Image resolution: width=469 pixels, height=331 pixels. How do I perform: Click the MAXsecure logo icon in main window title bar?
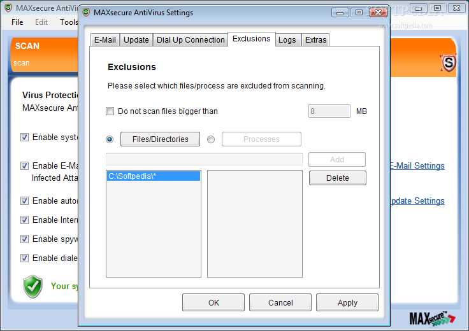point(8,8)
